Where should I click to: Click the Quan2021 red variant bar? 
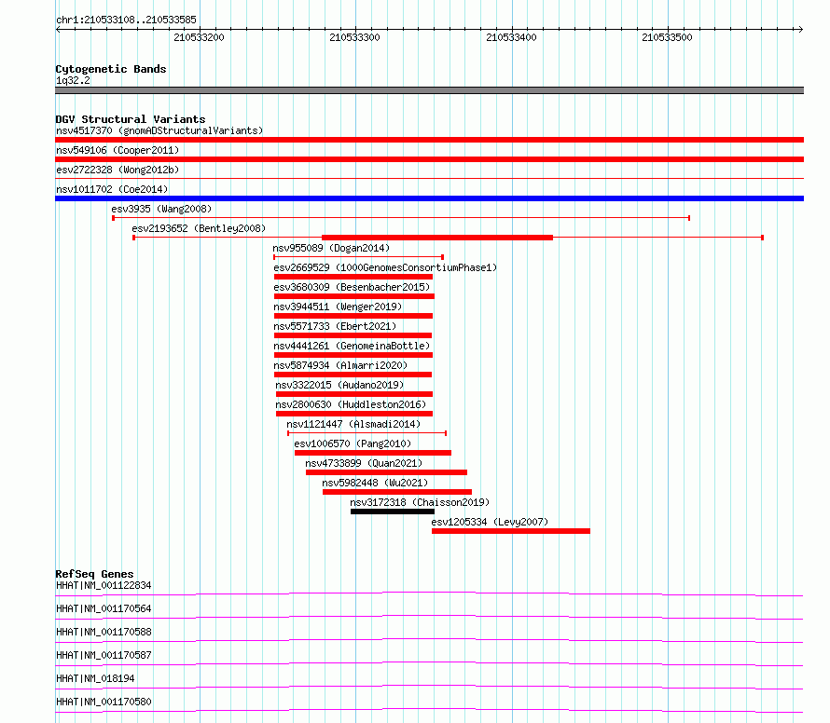coord(386,472)
